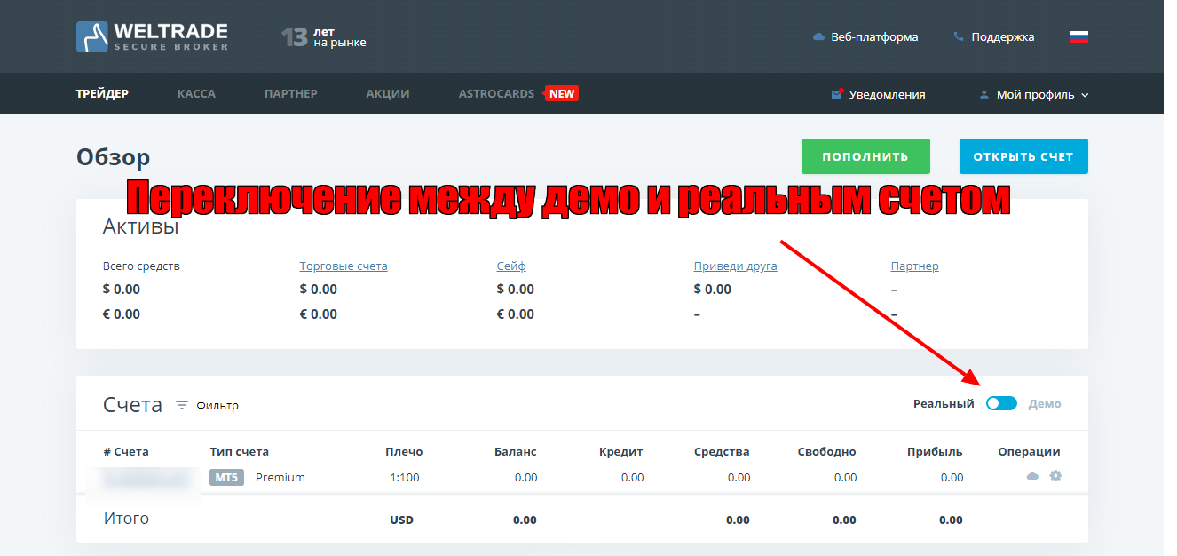Viewport: 1177px width, 556px height.
Task: Click the green ПОПОЛНИТЬ button
Action: pos(865,156)
